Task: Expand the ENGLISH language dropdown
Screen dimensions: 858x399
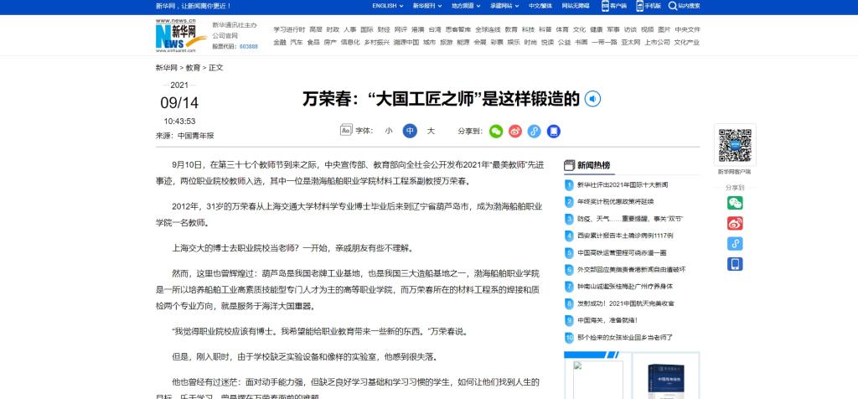Action: coord(387,6)
